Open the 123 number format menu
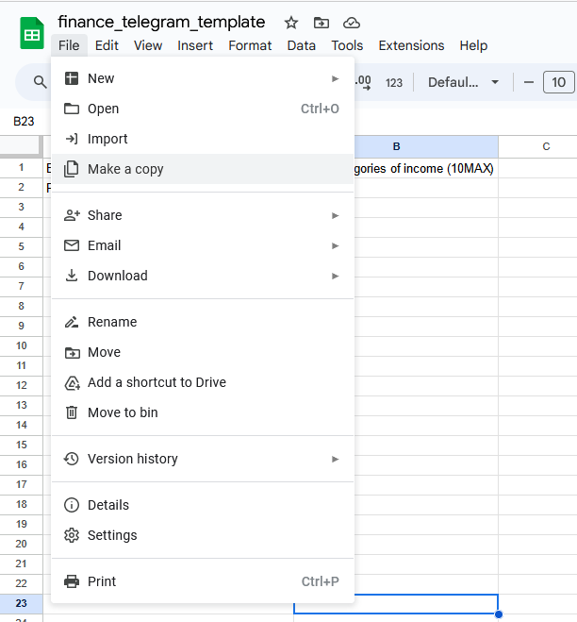This screenshot has width=577, height=622. click(x=393, y=82)
